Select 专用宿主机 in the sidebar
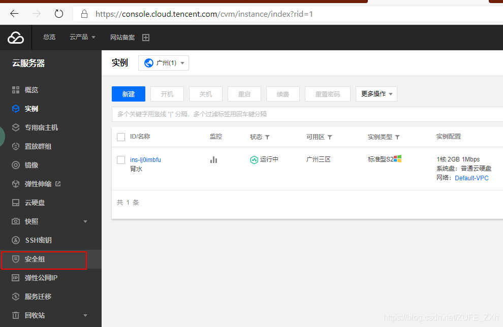 [41, 127]
